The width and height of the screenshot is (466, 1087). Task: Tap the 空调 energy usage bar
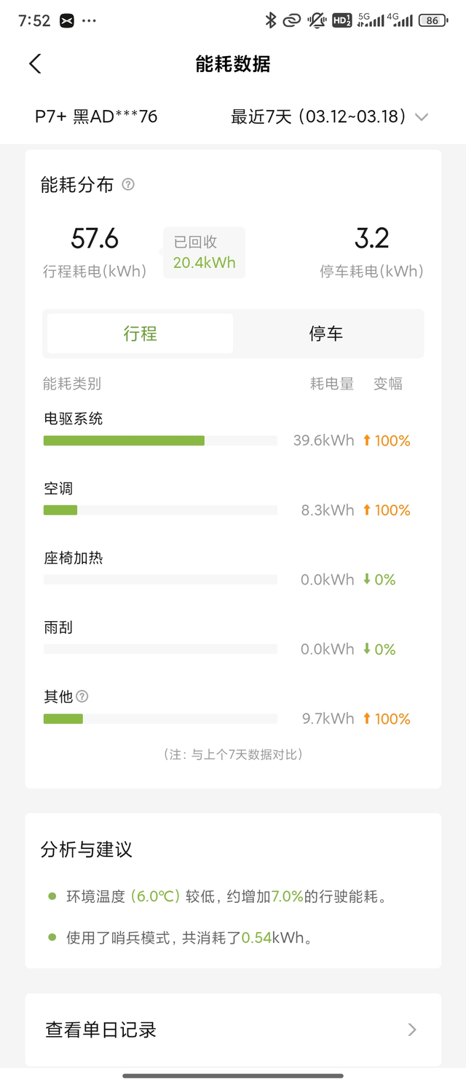(160, 510)
